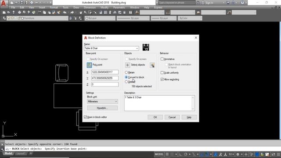The width and height of the screenshot is (281, 158).
Task: Open the Express menu
Action: 158,7
